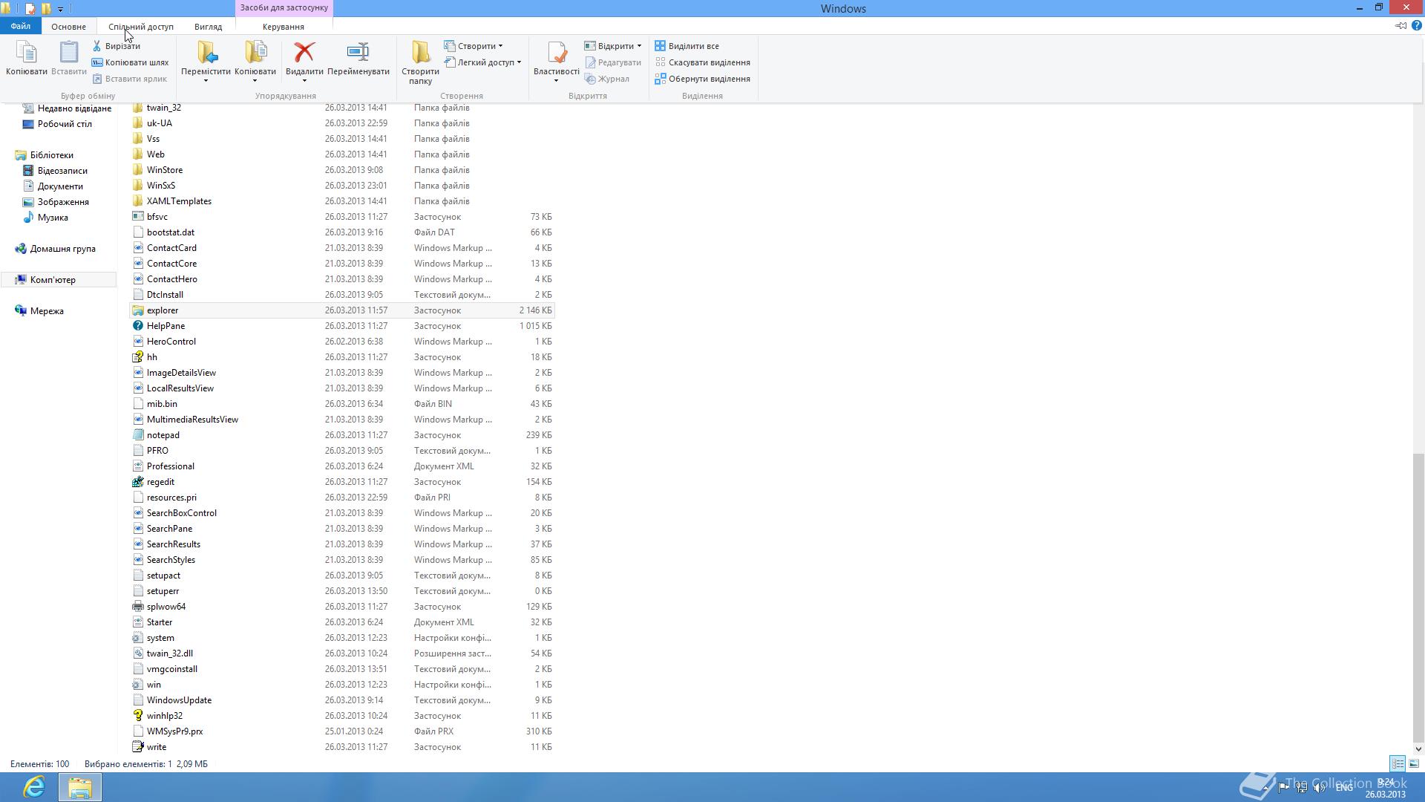Open the quick access toolbar customize arrow
This screenshot has width=1425, height=802.
60,9
